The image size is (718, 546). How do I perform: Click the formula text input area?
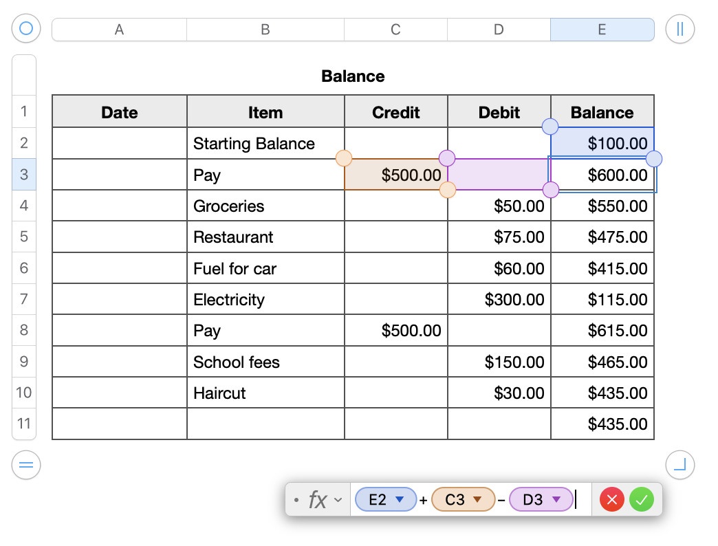tap(583, 500)
